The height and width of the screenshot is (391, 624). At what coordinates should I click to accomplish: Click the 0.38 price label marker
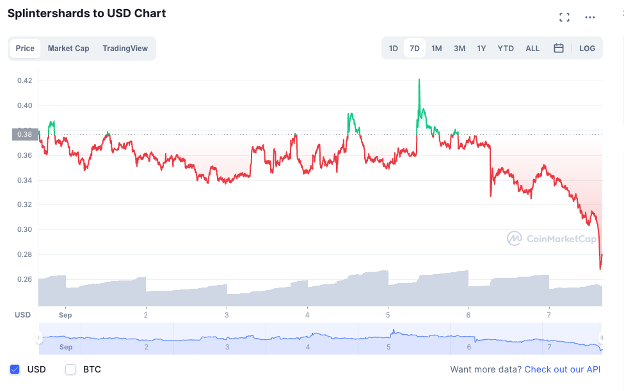25,134
